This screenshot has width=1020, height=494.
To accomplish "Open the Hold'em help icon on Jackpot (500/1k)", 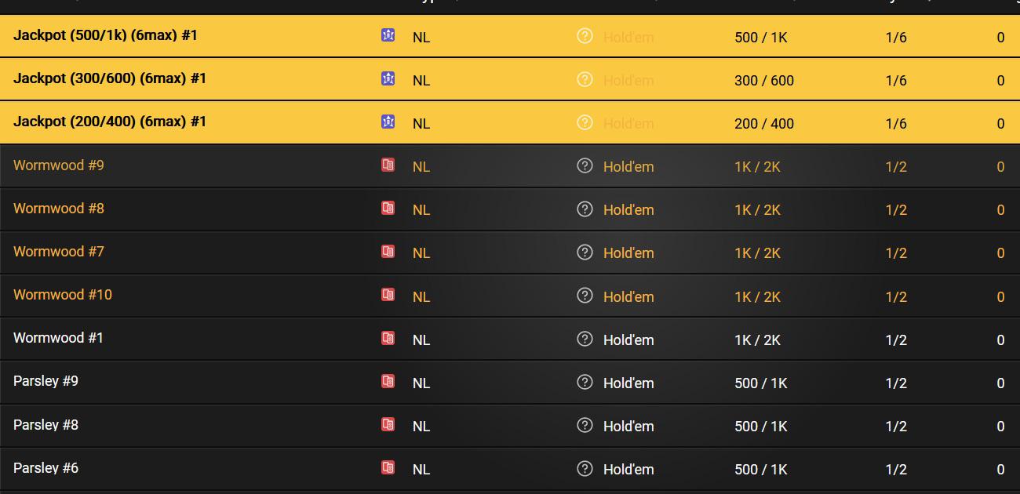I will [x=585, y=36].
